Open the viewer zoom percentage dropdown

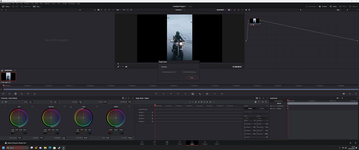point(118,10)
